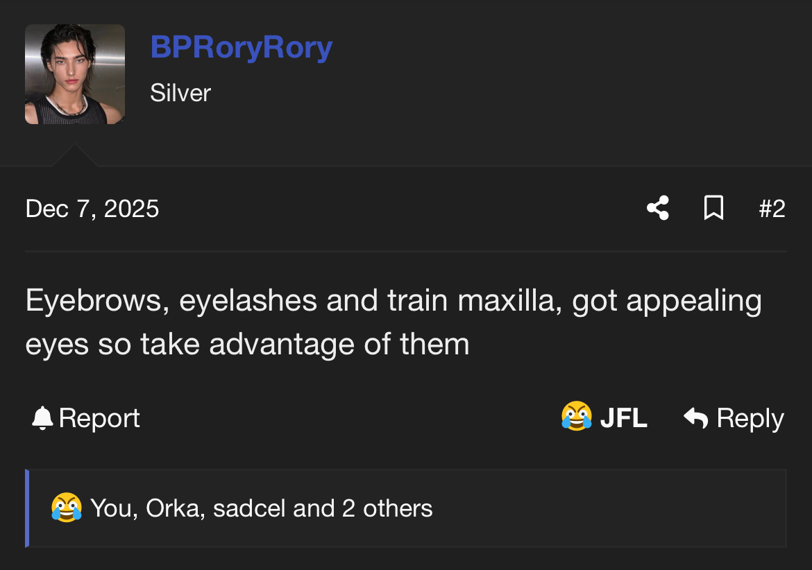Click the Report text label
The image size is (812, 570).
(x=99, y=418)
